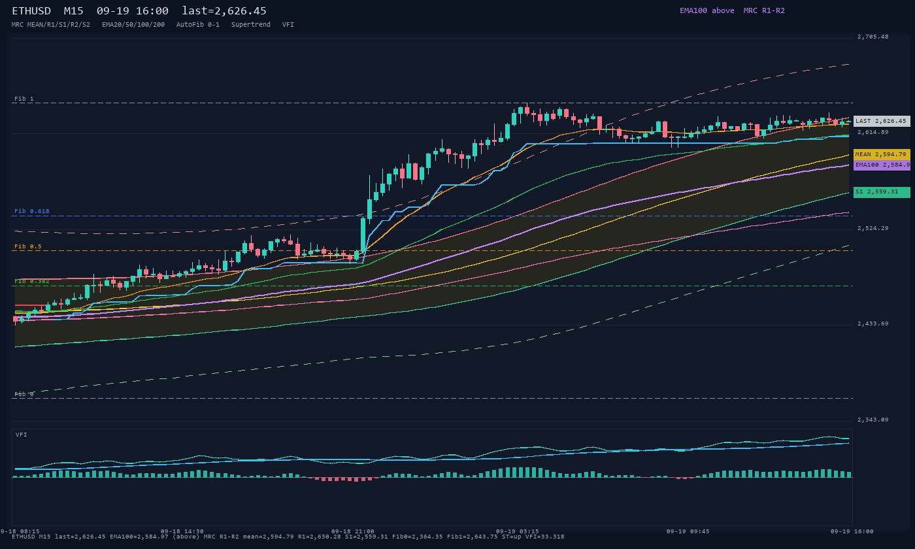Viewport: 915px width, 549px height.
Task: Click the '09-19 16:00' time axis label
Action: tap(852, 531)
